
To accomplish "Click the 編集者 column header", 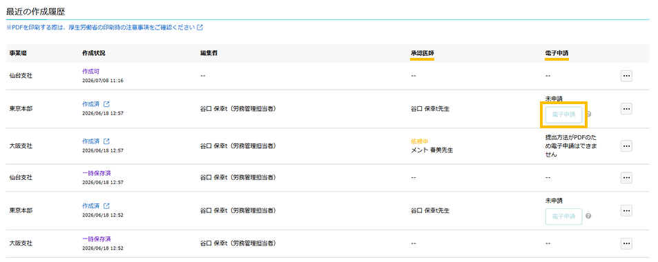I will pyautogui.click(x=209, y=53).
